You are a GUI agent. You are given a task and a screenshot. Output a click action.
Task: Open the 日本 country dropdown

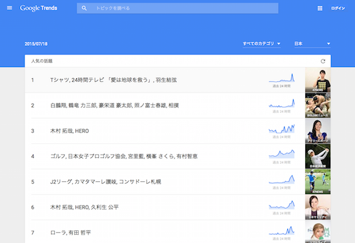pyautogui.click(x=312, y=44)
